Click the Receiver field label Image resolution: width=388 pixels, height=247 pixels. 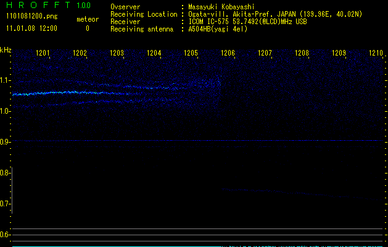click(125, 22)
